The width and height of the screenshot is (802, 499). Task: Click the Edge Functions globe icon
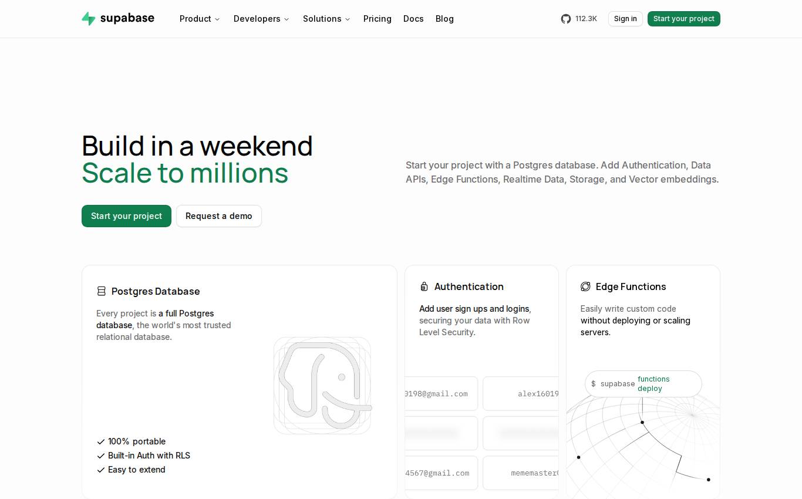click(x=585, y=286)
